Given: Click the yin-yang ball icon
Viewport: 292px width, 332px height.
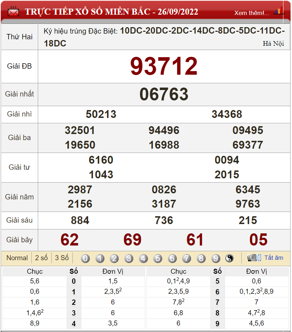Looking at the screenshot, I should coord(229,258).
